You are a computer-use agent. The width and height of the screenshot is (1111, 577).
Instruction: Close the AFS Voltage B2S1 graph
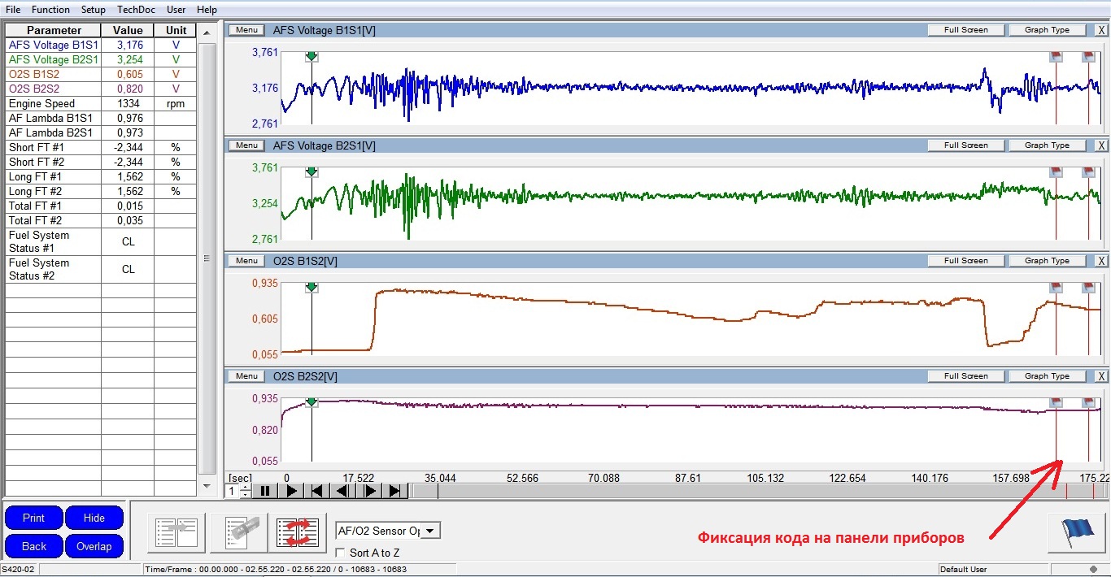[x=1101, y=145]
